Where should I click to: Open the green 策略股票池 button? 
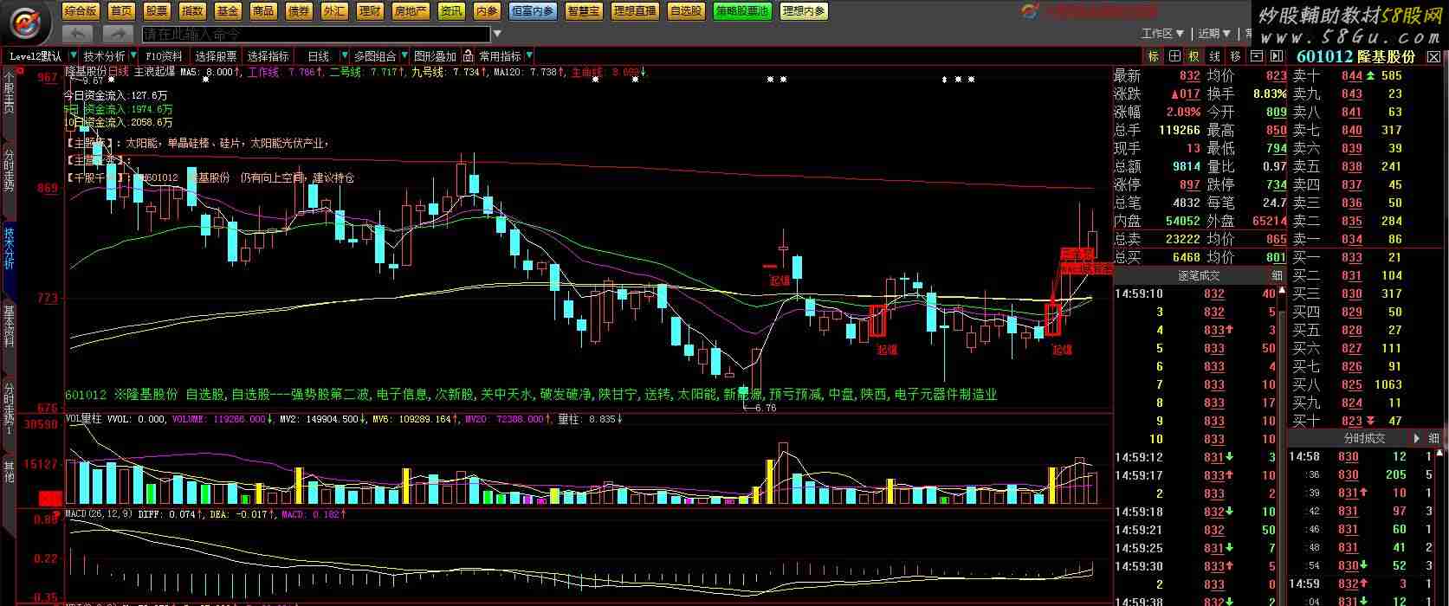[x=742, y=11]
